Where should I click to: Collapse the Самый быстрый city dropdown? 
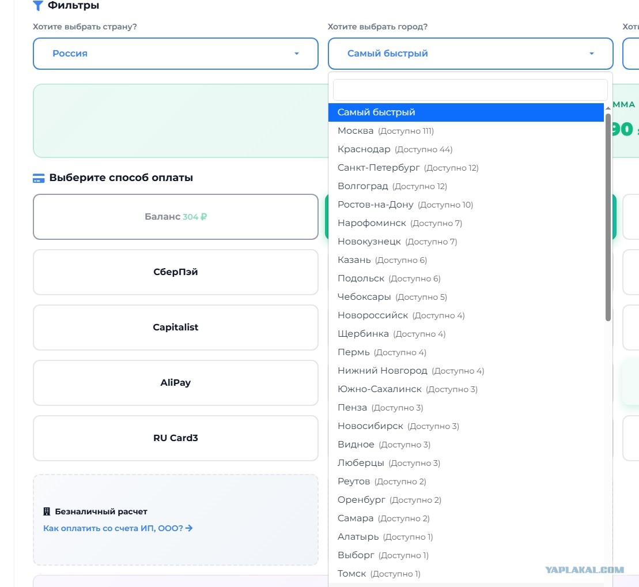[x=471, y=54]
